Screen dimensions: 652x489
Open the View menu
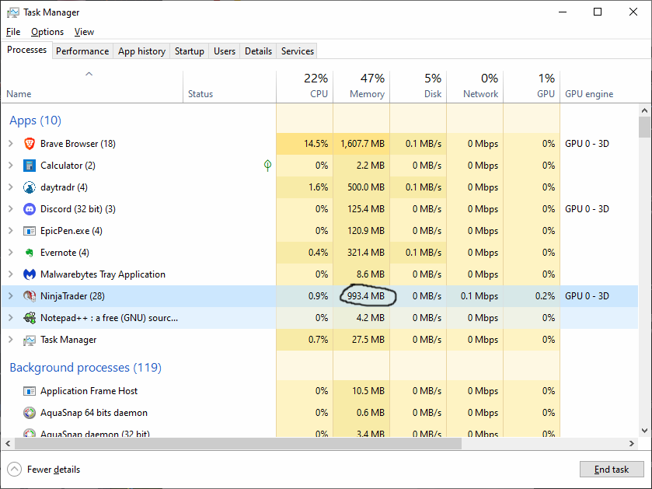point(84,32)
